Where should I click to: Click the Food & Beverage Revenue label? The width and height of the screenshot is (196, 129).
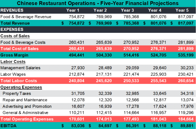24,17
